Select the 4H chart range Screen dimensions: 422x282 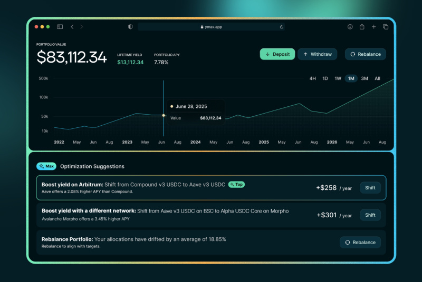tap(313, 78)
